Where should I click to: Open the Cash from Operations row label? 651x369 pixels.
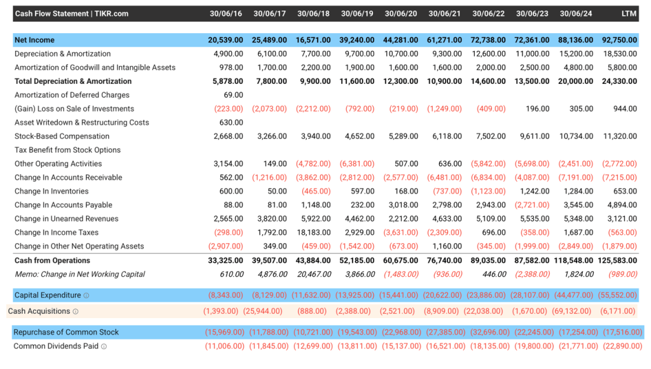(52, 260)
